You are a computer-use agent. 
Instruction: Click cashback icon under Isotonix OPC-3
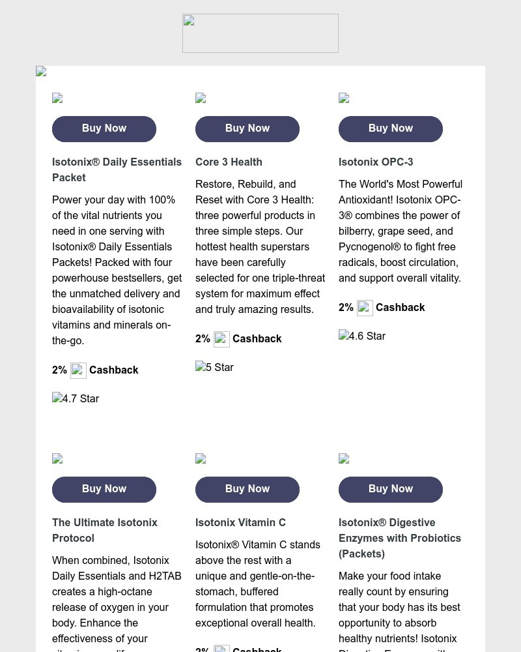coord(365,308)
